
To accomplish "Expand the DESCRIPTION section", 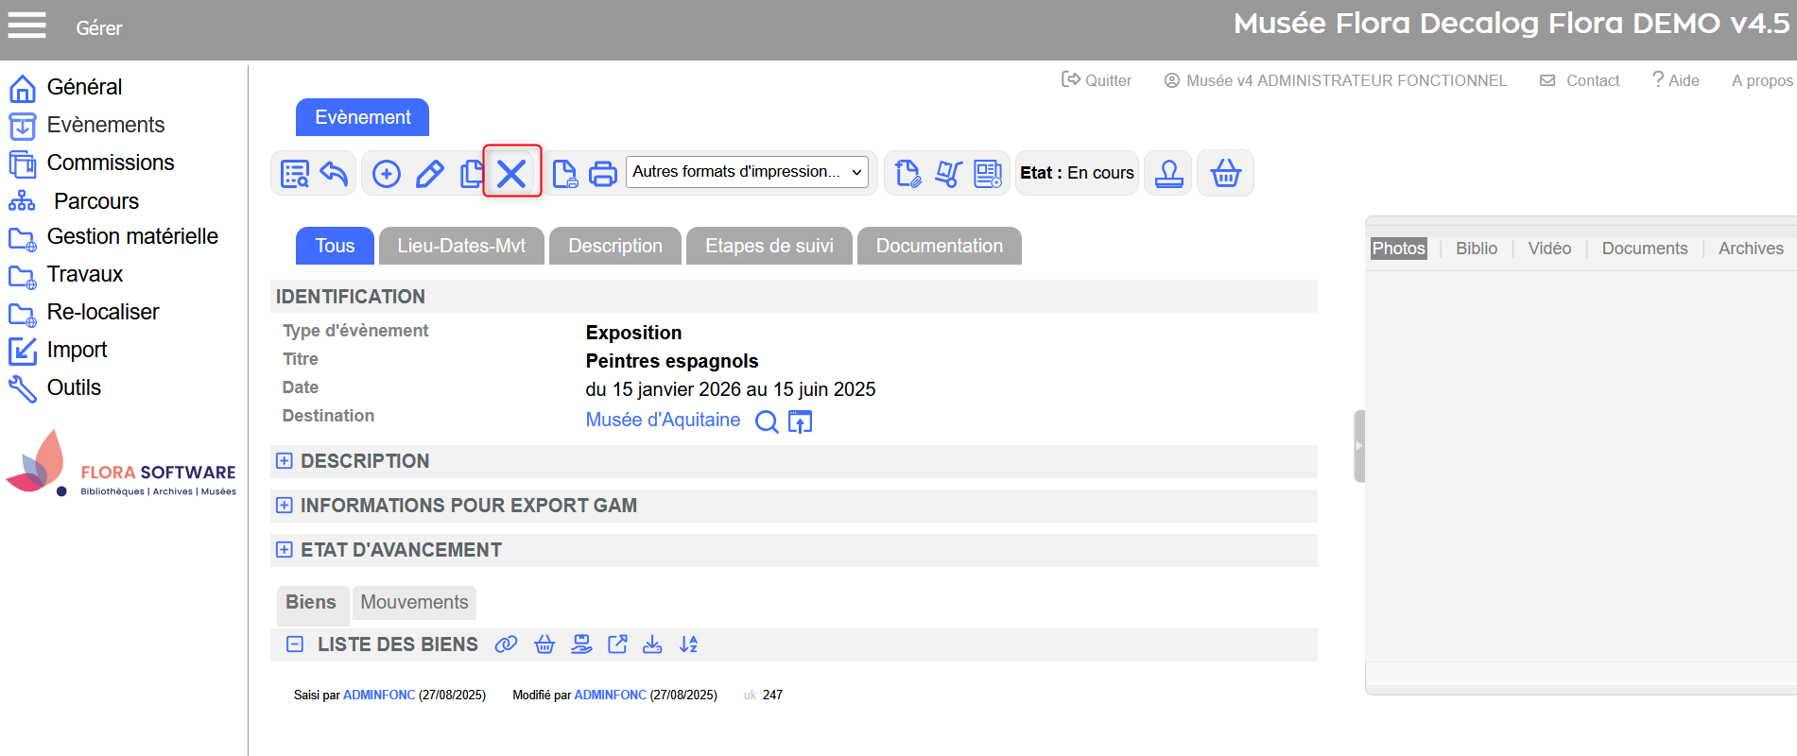I will 285,461.
